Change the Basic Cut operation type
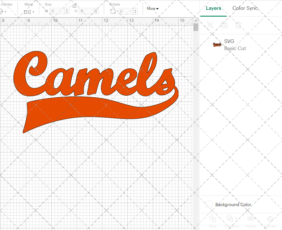The height and width of the screenshot is (230, 282). [x=235, y=48]
